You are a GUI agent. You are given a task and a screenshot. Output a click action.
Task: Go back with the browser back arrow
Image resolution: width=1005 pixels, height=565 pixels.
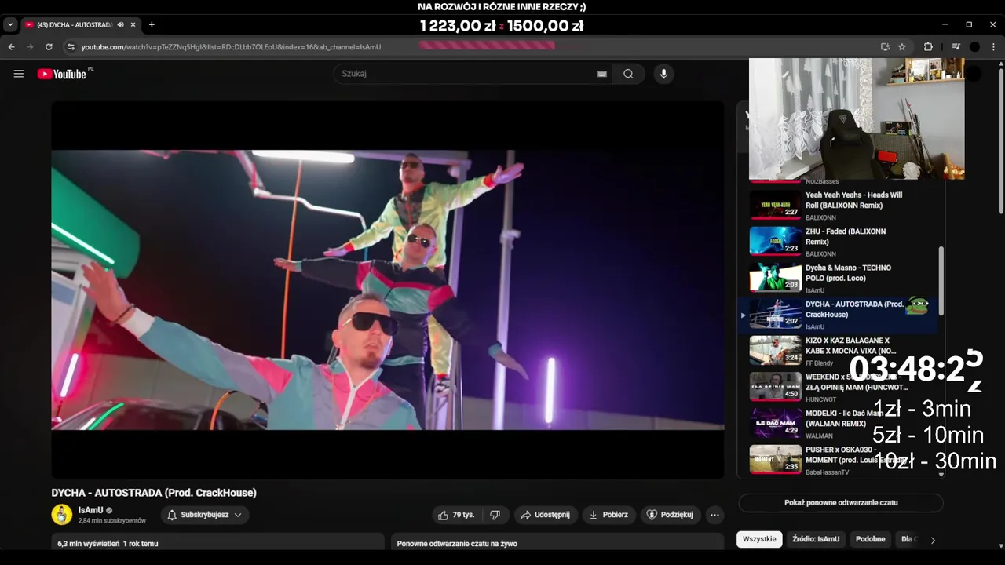click(12, 47)
